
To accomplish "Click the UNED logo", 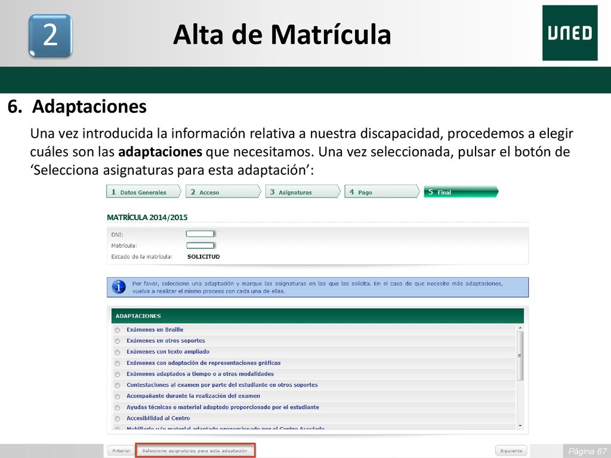I will (570, 33).
